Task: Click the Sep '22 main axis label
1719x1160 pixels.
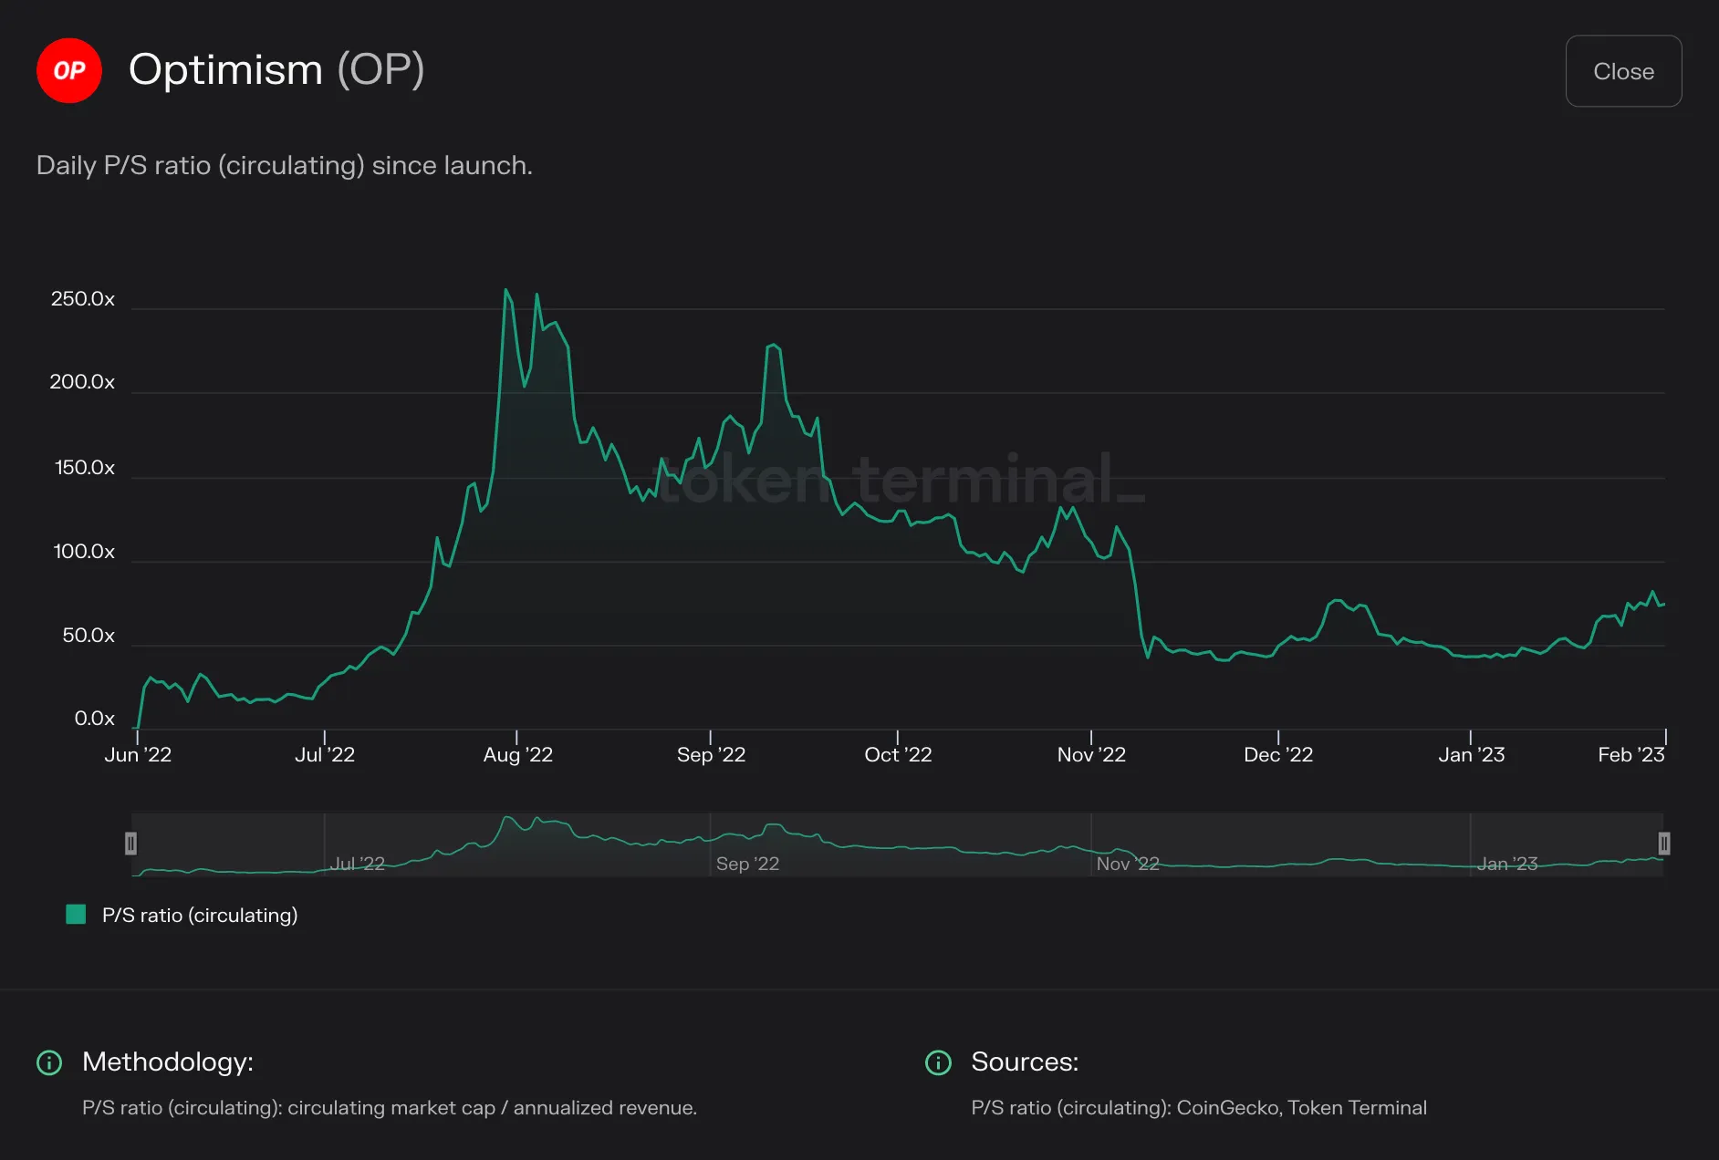Action: point(711,754)
